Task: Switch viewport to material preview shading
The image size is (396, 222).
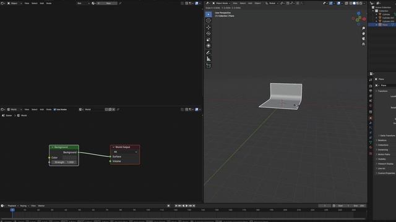Action: coord(358,3)
